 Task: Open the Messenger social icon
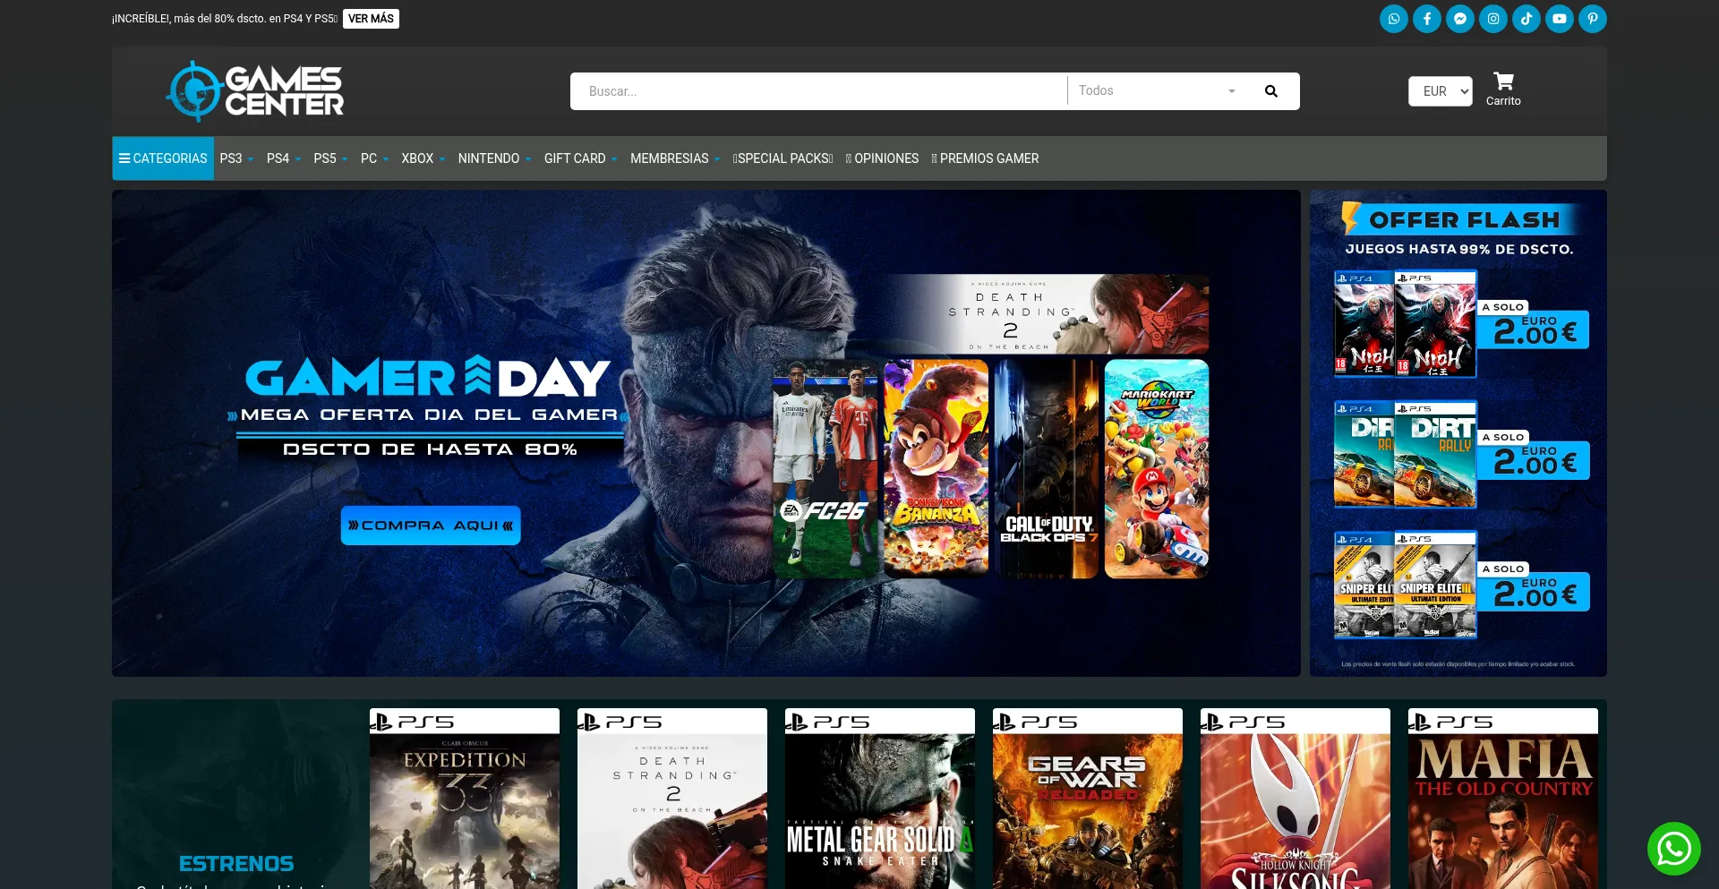[1460, 19]
